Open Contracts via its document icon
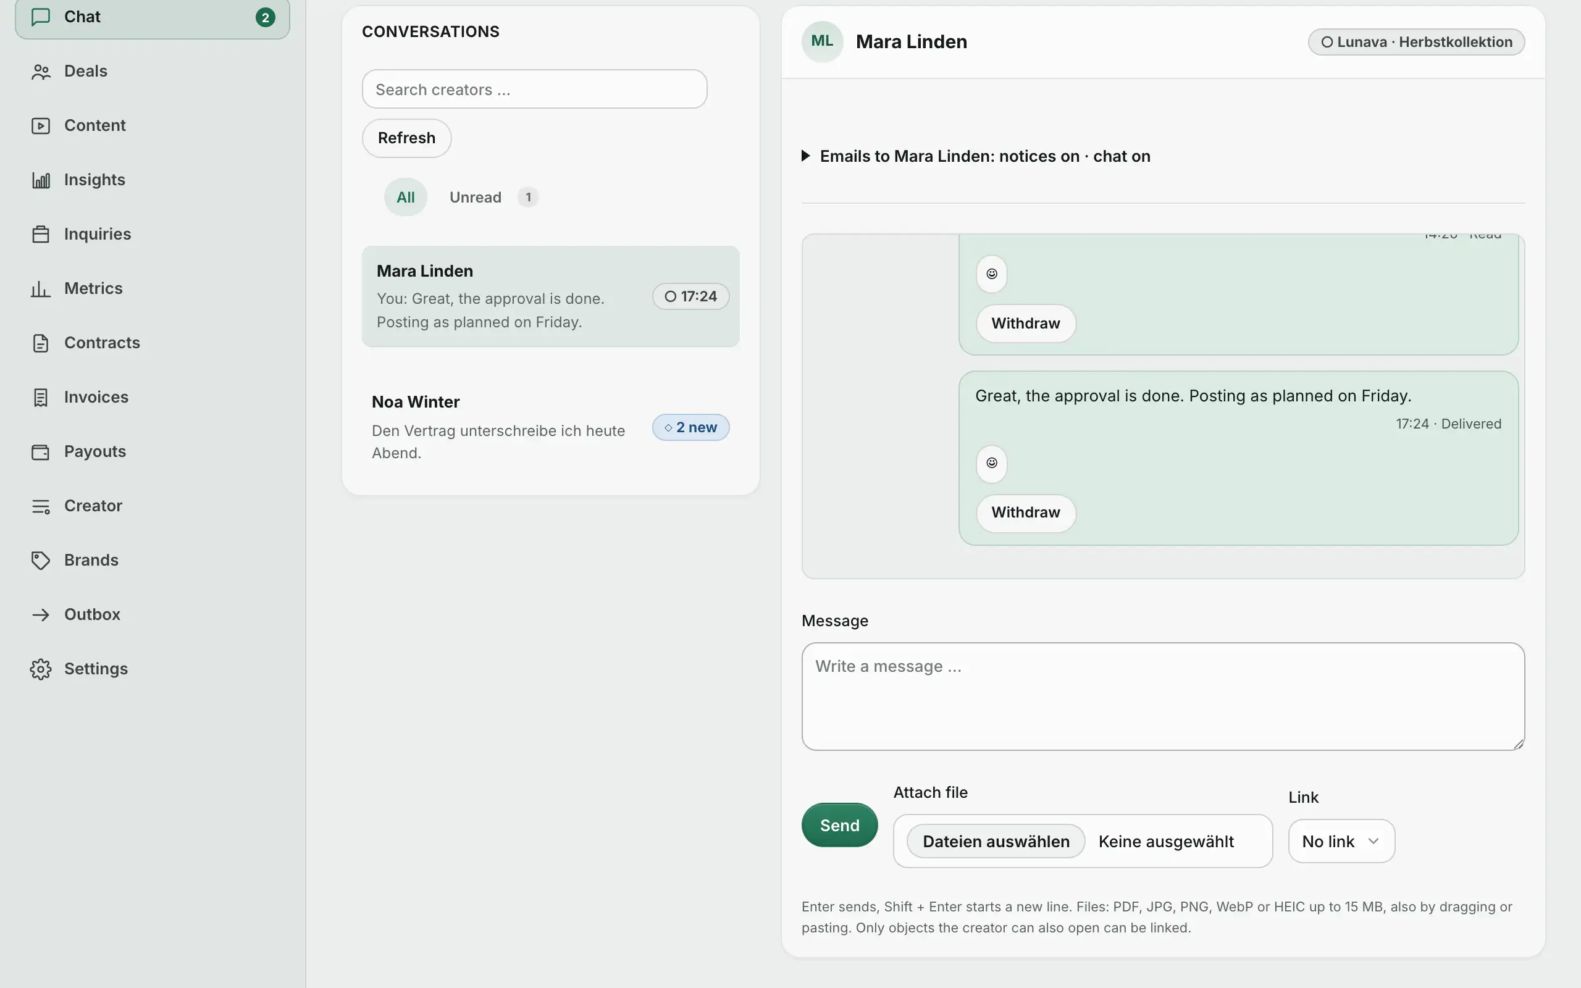Image resolution: width=1581 pixels, height=988 pixels. coord(41,343)
